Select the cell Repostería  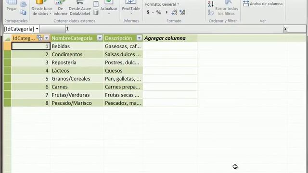tap(77, 62)
